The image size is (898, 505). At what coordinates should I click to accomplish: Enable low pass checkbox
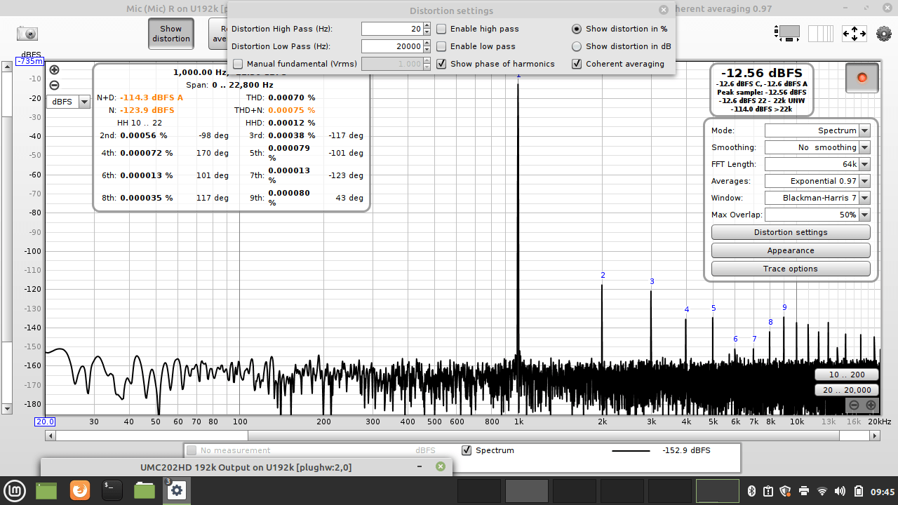coord(441,46)
